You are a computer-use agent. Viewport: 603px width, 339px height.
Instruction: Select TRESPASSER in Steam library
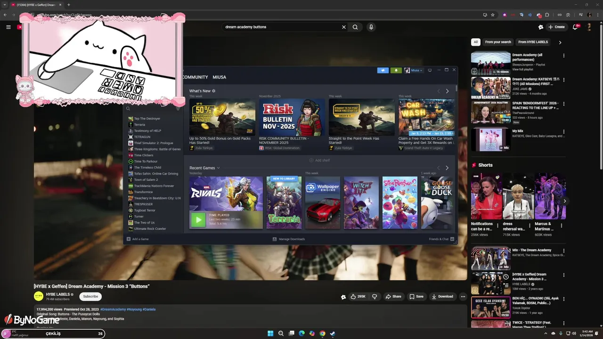pyautogui.click(x=143, y=204)
